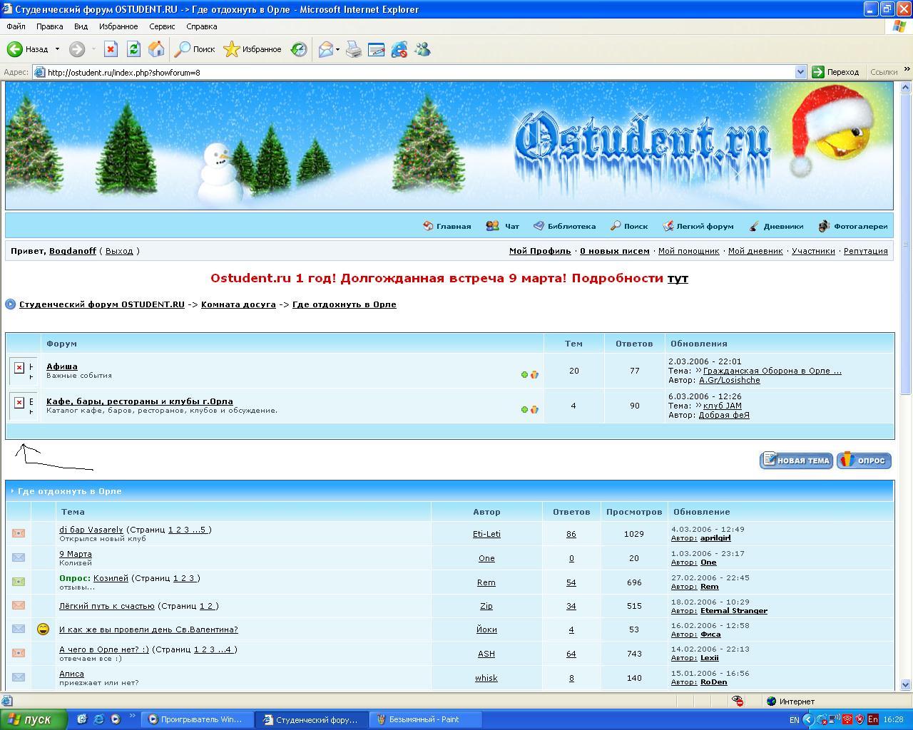The height and width of the screenshot is (730, 913).
Task: Expand the Ссылки links toolbar chevron
Action: pyautogui.click(x=907, y=71)
